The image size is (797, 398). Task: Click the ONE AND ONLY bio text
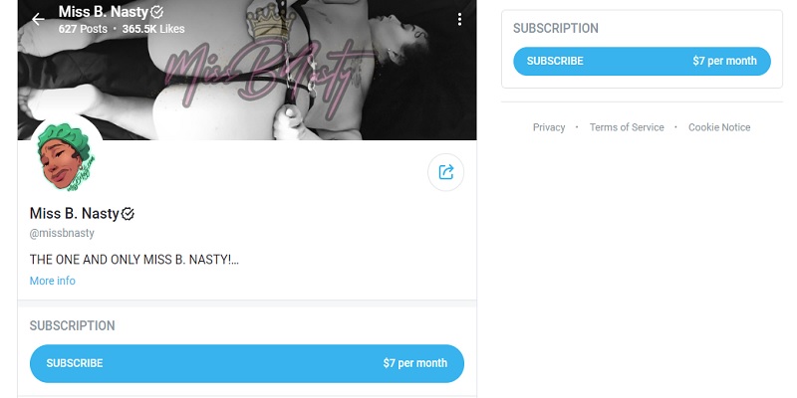[x=134, y=260]
